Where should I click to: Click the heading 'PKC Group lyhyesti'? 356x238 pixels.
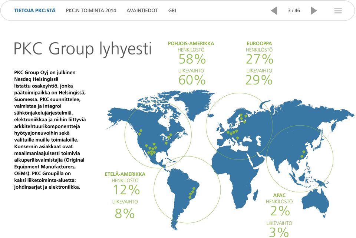[x=82, y=49]
